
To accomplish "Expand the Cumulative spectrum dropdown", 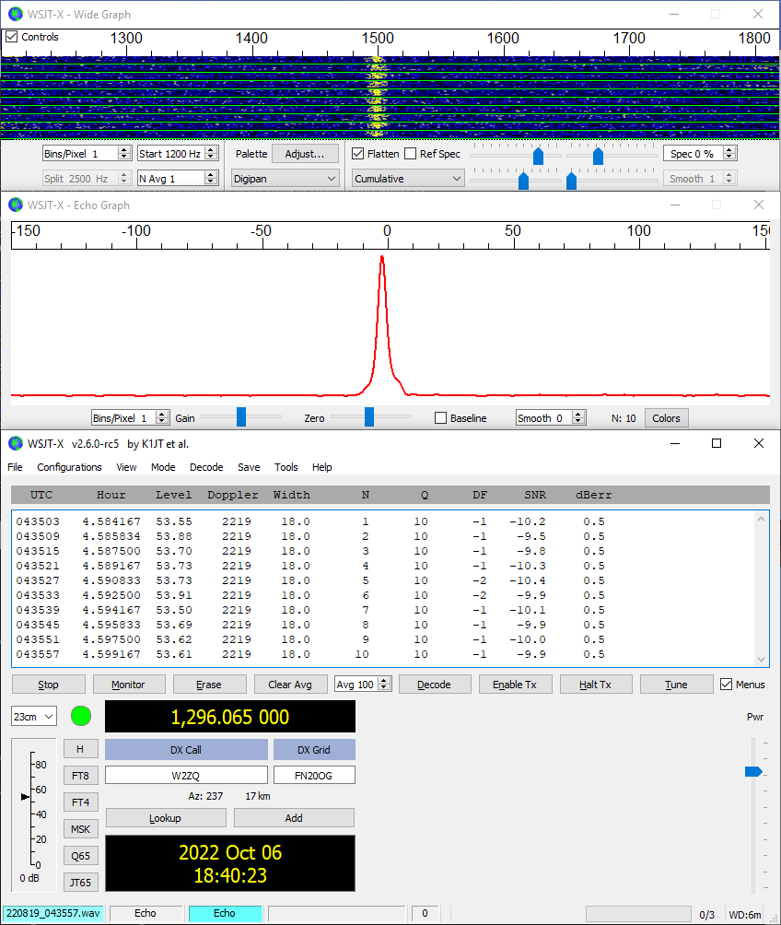I will click(x=408, y=179).
